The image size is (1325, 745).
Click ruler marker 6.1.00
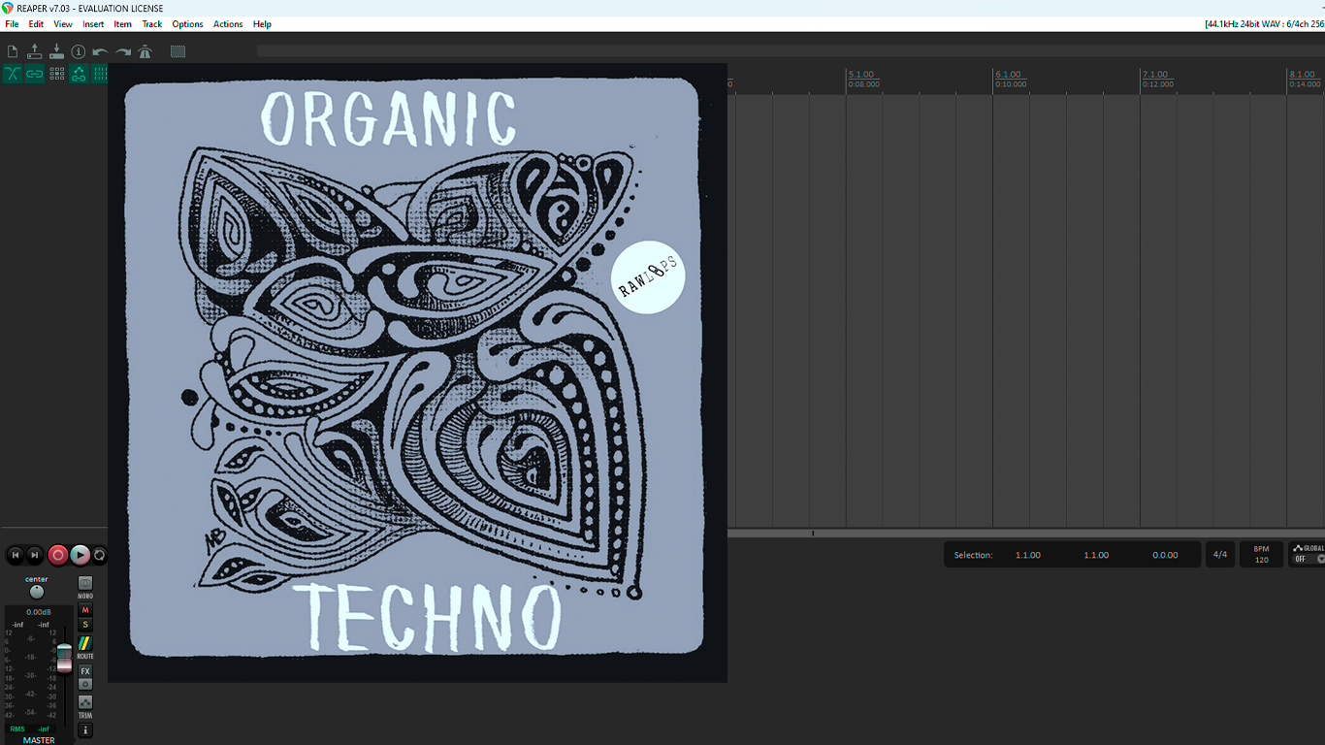pyautogui.click(x=1008, y=75)
